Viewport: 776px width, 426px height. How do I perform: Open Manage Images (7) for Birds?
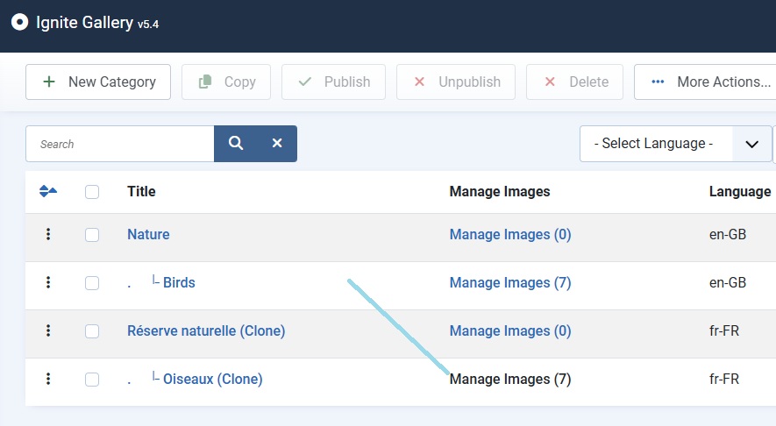509,282
